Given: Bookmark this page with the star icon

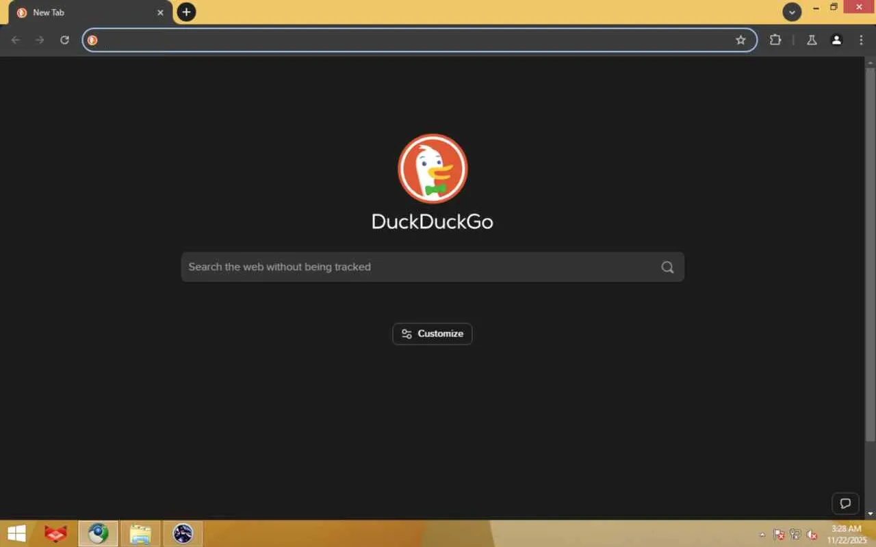Looking at the screenshot, I should 740,40.
